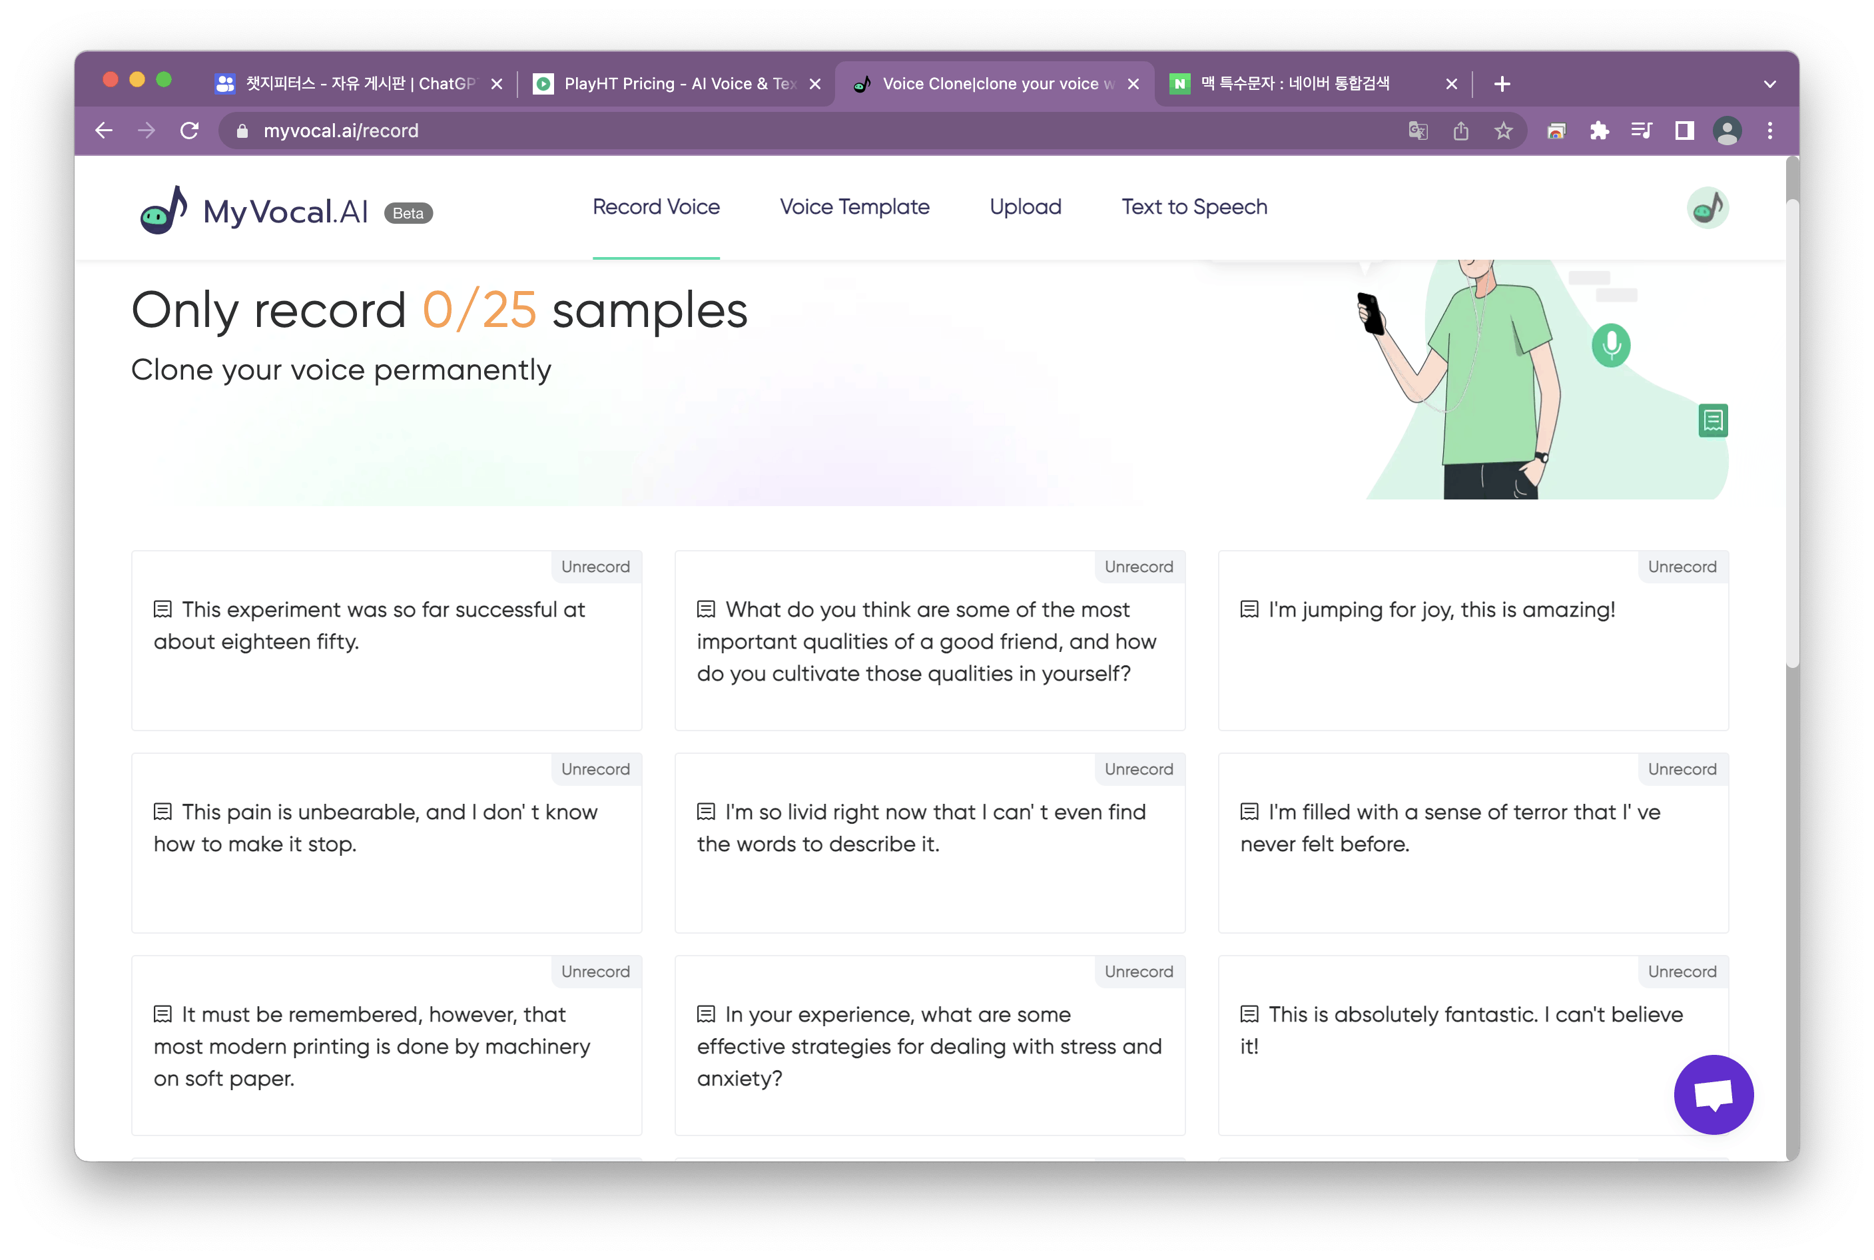Click the MyVocal.AI logo

[x=253, y=210]
